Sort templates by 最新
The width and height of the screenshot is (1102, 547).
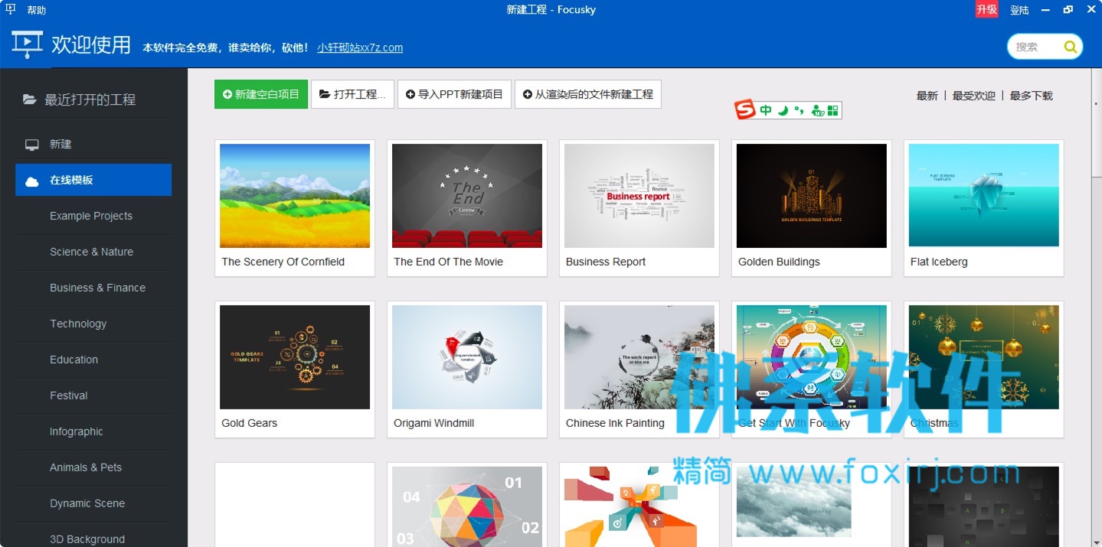(x=927, y=96)
